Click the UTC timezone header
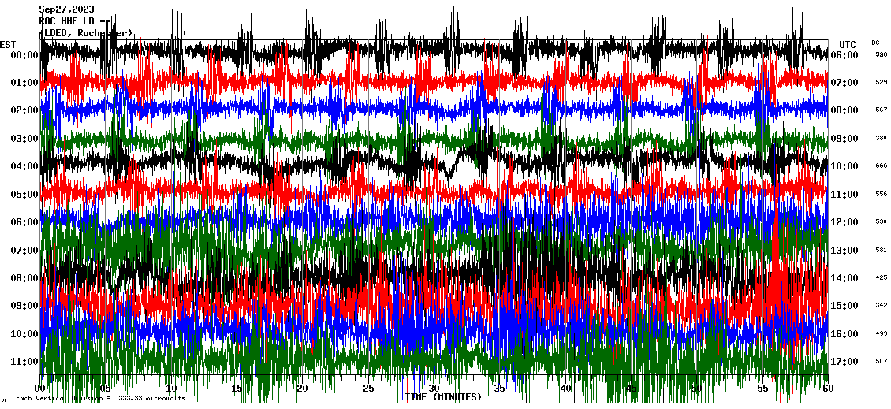 click(848, 44)
